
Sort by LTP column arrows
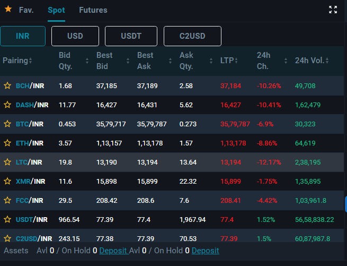pyautogui.click(x=236, y=61)
